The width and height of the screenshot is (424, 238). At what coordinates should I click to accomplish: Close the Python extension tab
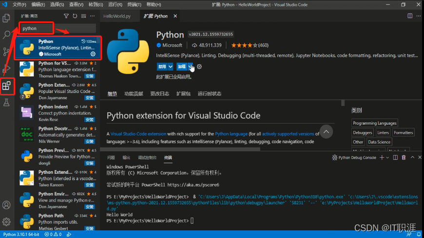(x=175, y=16)
